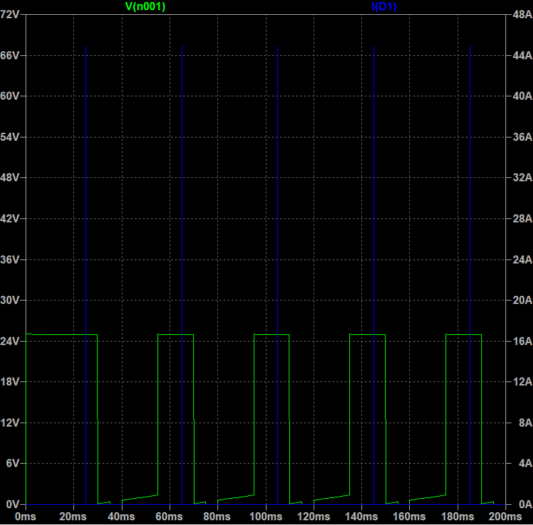Click the 100ms time axis label
Screen dimensions: 533x525
[x=266, y=516]
